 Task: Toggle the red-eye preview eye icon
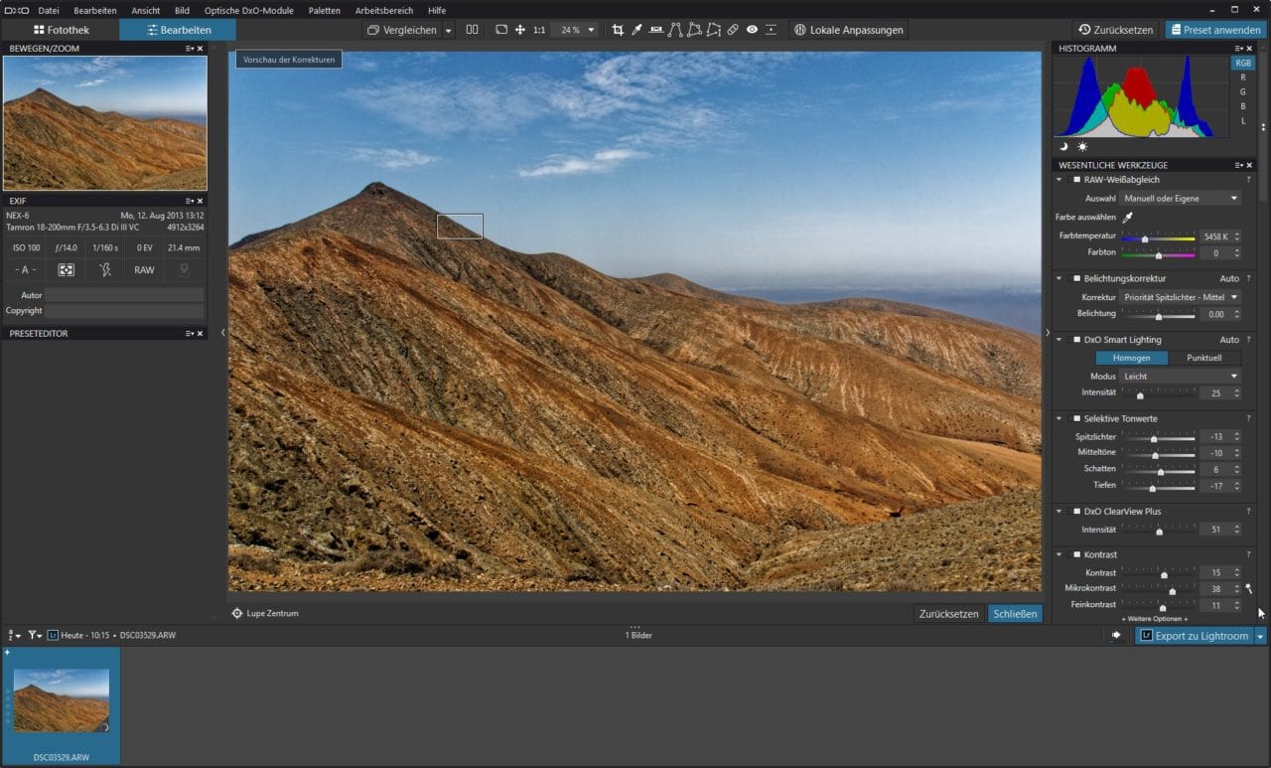click(x=752, y=30)
